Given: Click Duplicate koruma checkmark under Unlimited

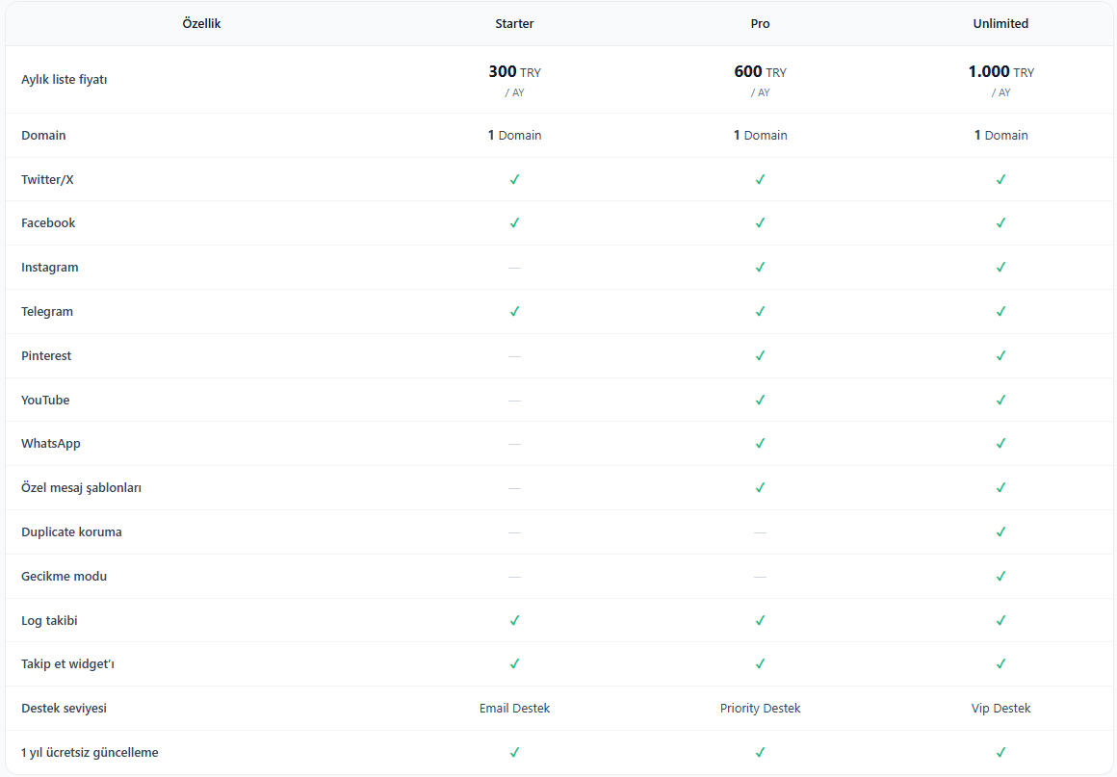Looking at the screenshot, I should click(1000, 532).
